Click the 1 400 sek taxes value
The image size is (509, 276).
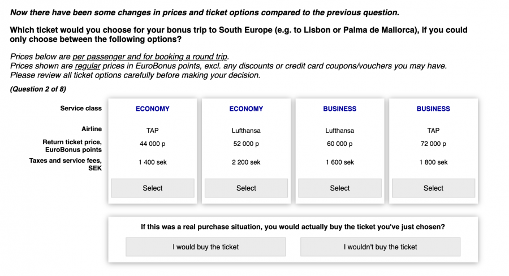(153, 162)
